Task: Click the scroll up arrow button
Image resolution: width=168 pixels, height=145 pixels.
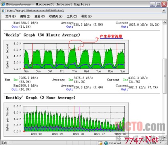Action: [x=164, y=22]
